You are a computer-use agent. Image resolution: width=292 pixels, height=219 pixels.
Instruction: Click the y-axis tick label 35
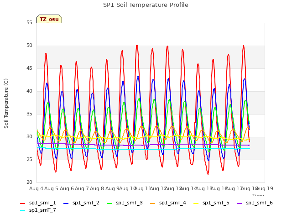pos(29,114)
